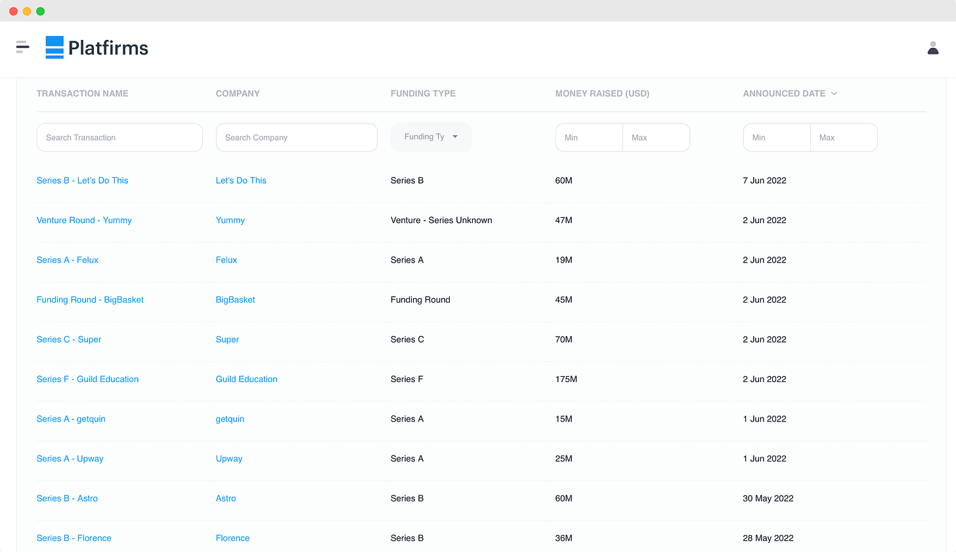Focus the Announced Date Max field
Viewport: 956px width, 552px height.
point(844,138)
